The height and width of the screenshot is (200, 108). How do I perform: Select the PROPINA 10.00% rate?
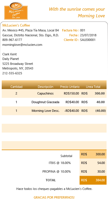(x=65, y=172)
